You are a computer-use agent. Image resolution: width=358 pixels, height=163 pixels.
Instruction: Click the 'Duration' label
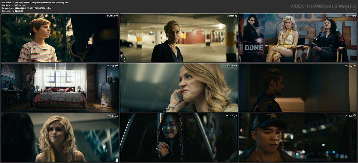(x=6, y=11)
